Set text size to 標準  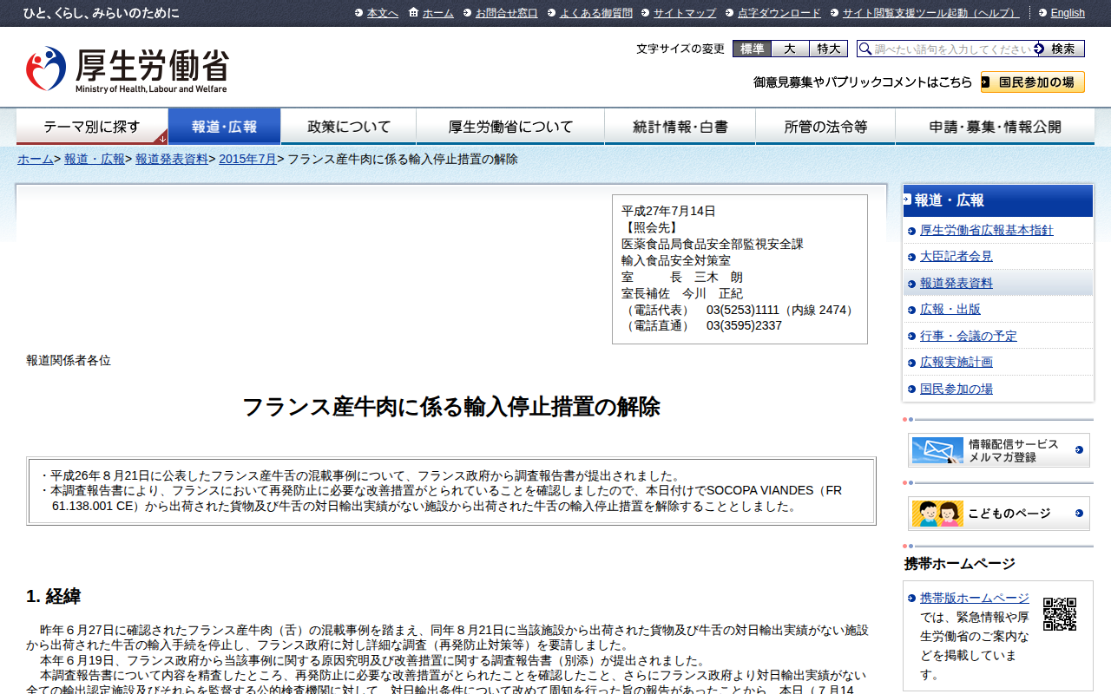[752, 49]
